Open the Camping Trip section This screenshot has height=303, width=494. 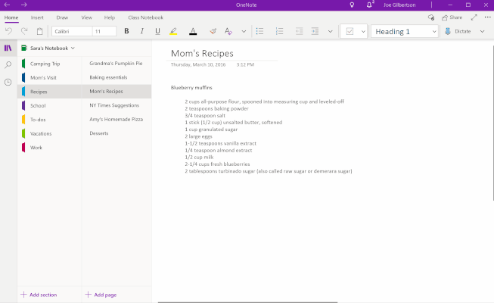click(x=50, y=64)
